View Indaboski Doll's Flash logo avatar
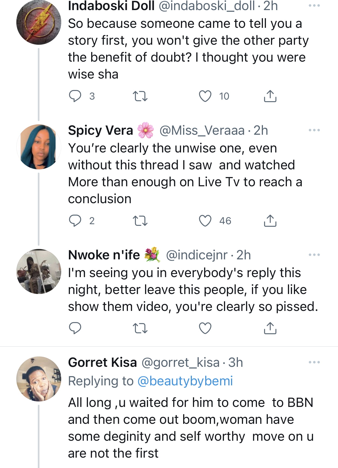Viewport: 338px width, 468px height. click(x=39, y=22)
